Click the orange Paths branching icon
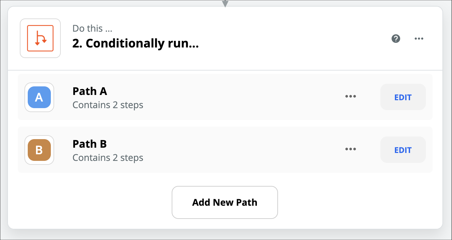The height and width of the screenshot is (240, 452). pyautogui.click(x=40, y=38)
